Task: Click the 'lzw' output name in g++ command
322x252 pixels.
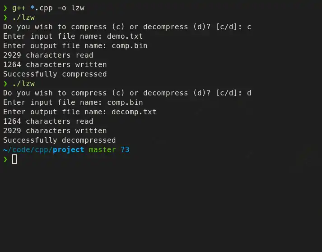Action: point(78,8)
